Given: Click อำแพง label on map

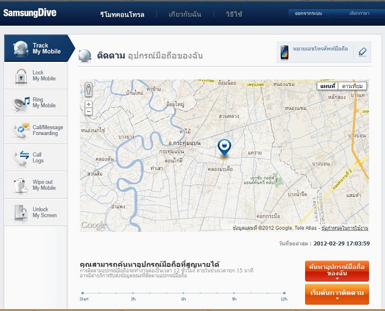Looking at the screenshot, I should (118, 207).
